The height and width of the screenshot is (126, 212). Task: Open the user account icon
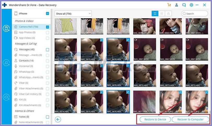176,5
